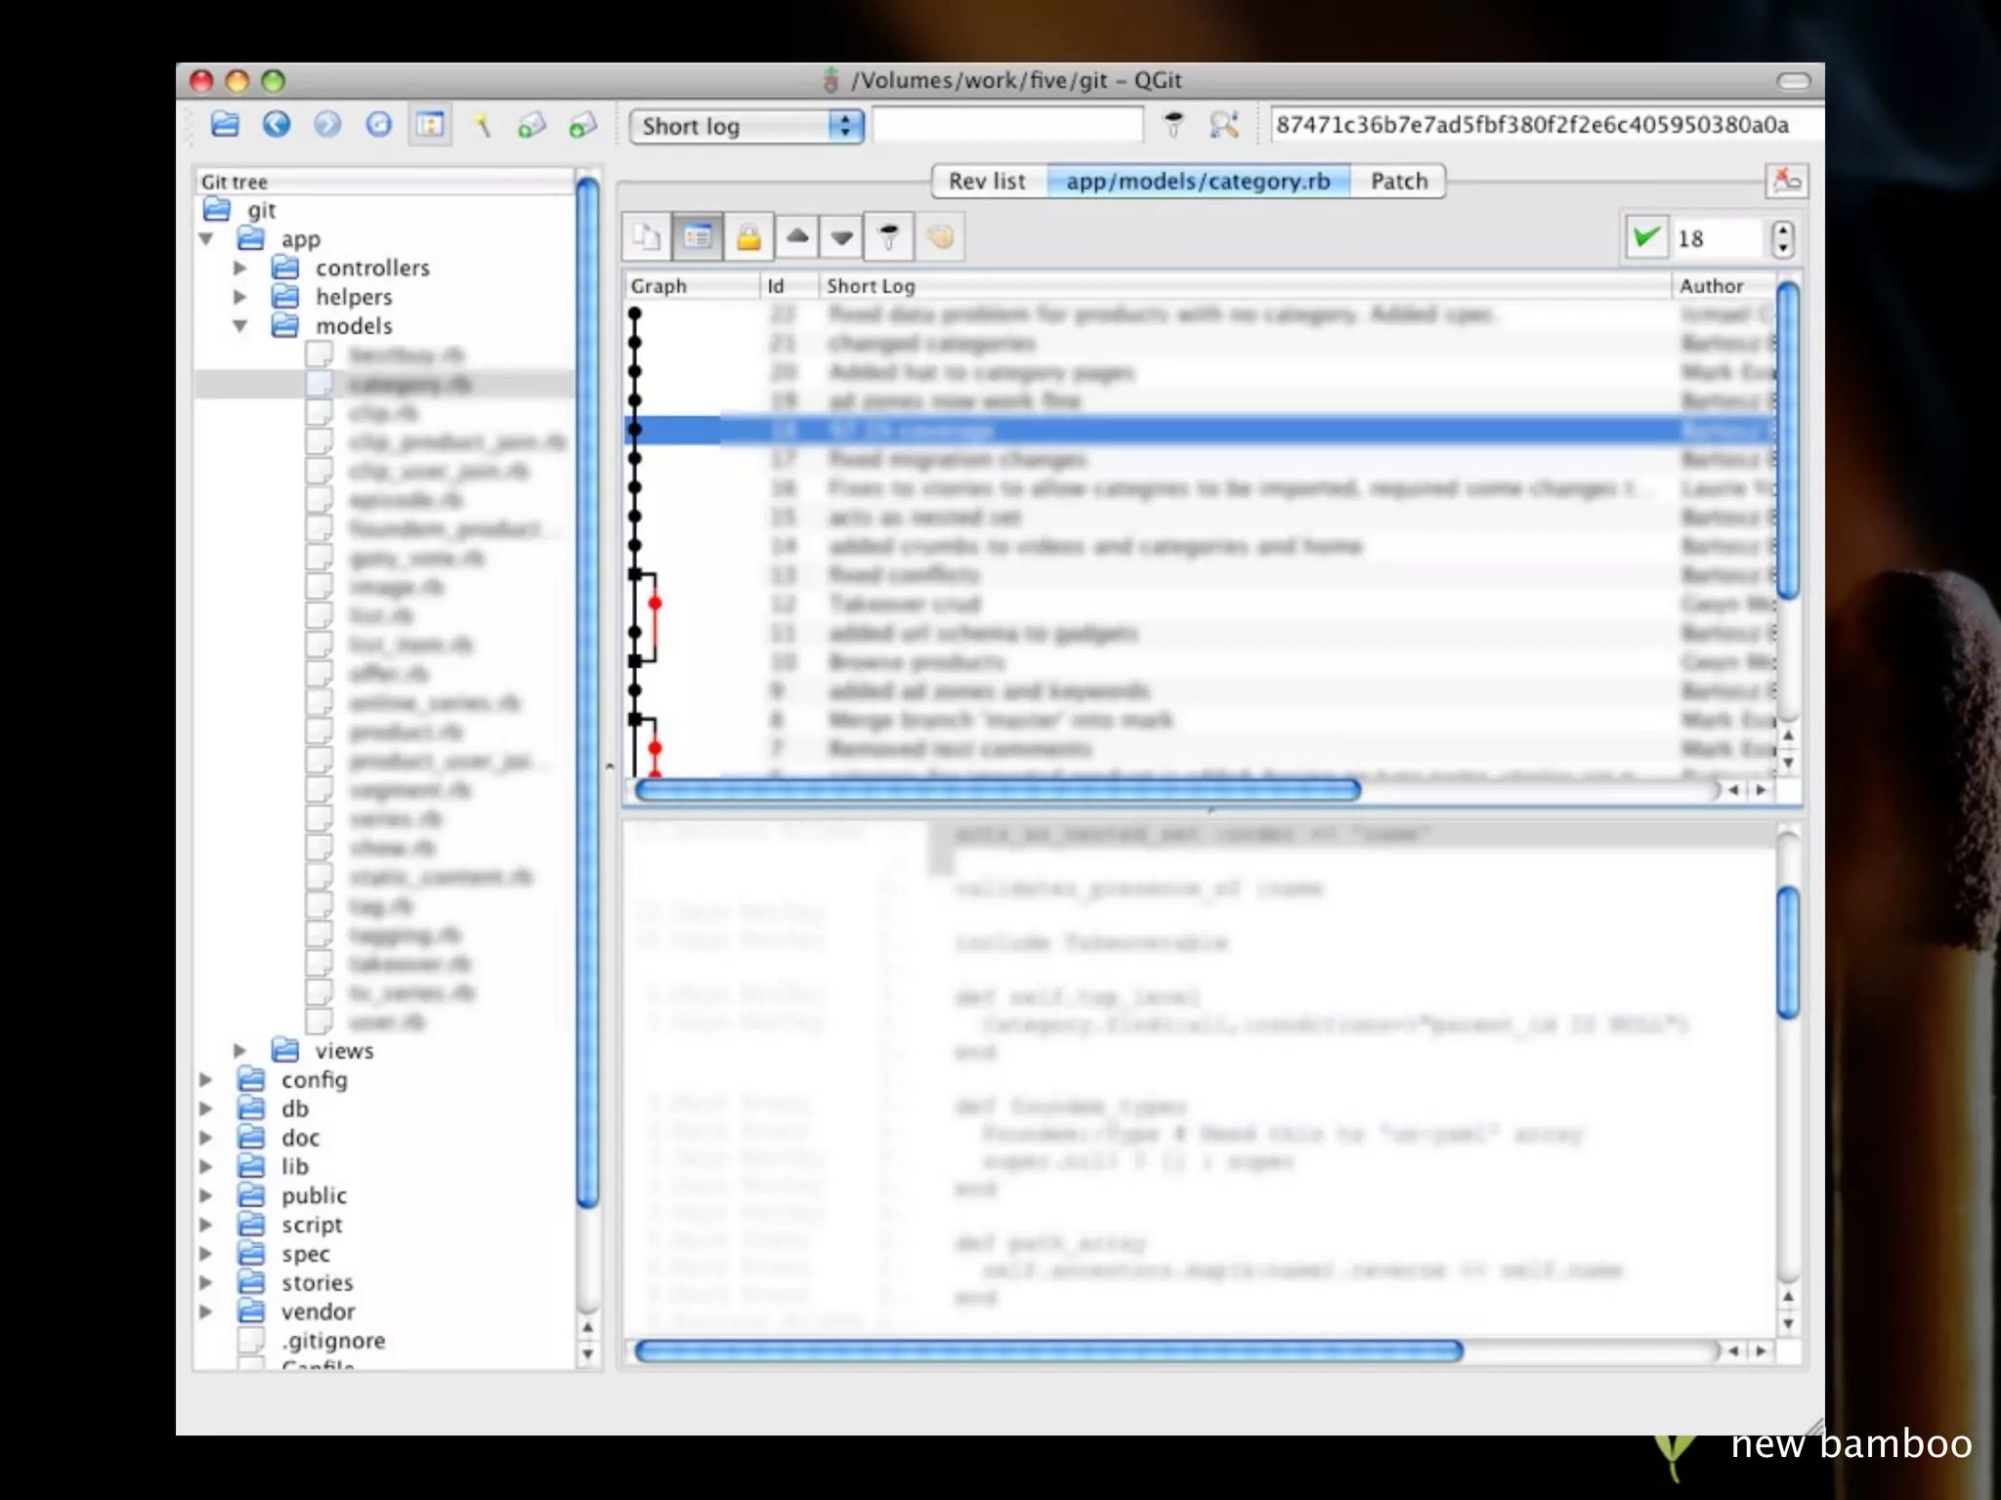Click the up arrow revision button

[x=797, y=237]
